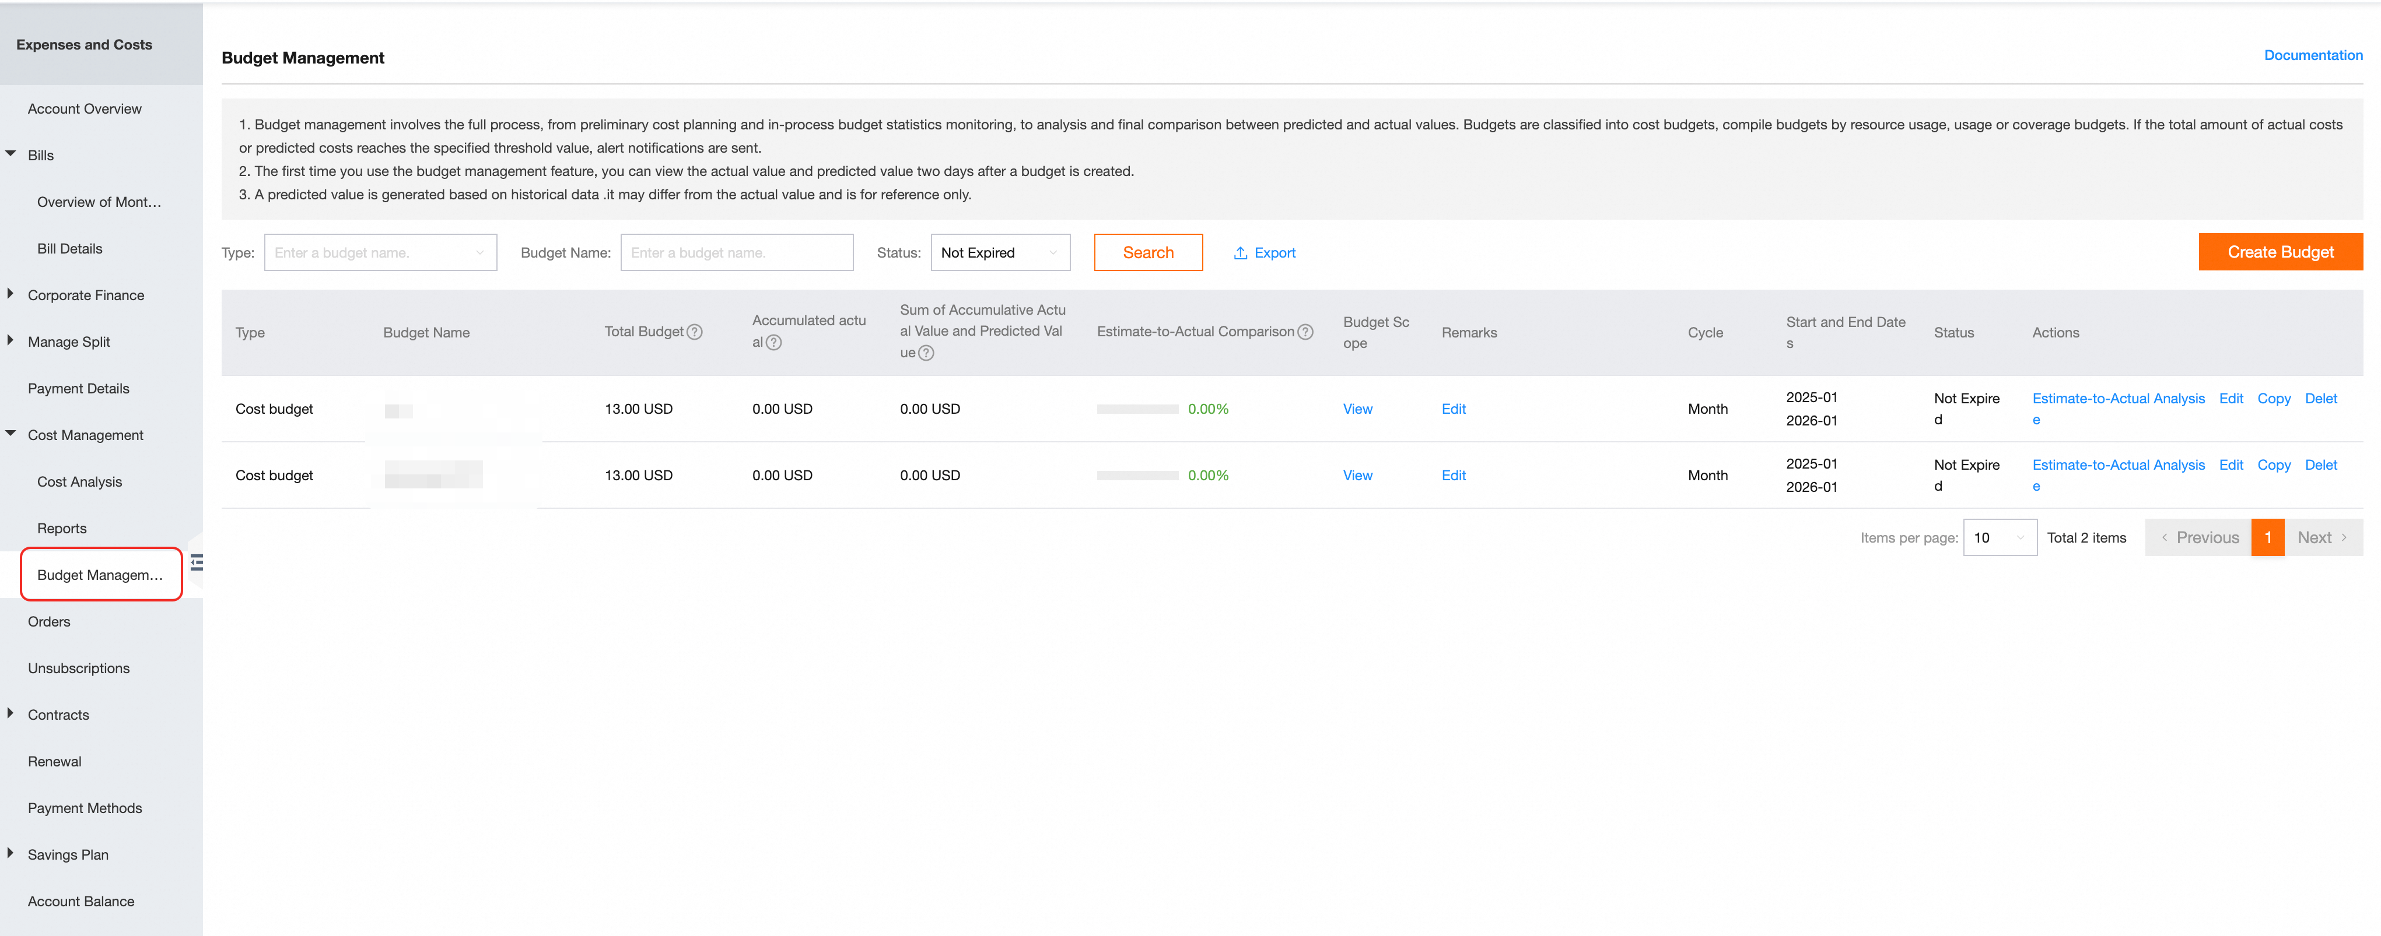Click help icon beside Predicted Value header
2381x936 pixels.
925,353
